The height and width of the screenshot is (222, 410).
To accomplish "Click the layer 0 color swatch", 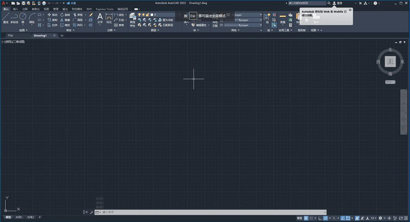I will point(152,15).
